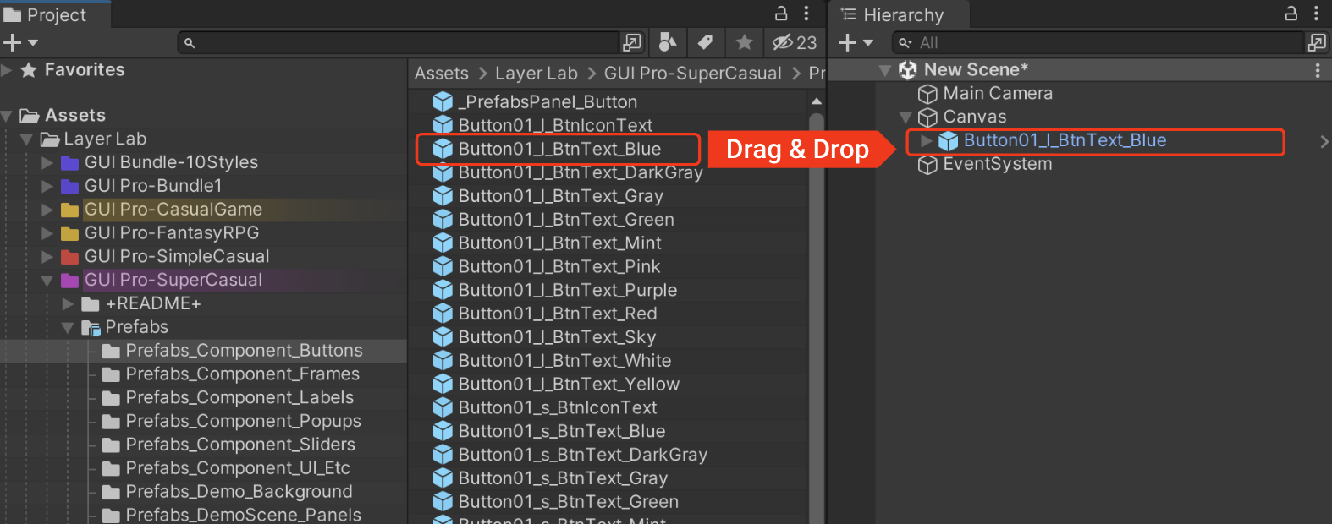
Task: Expand the Button01_l_BtnText_Blue hierarchy object
Action: (926, 141)
